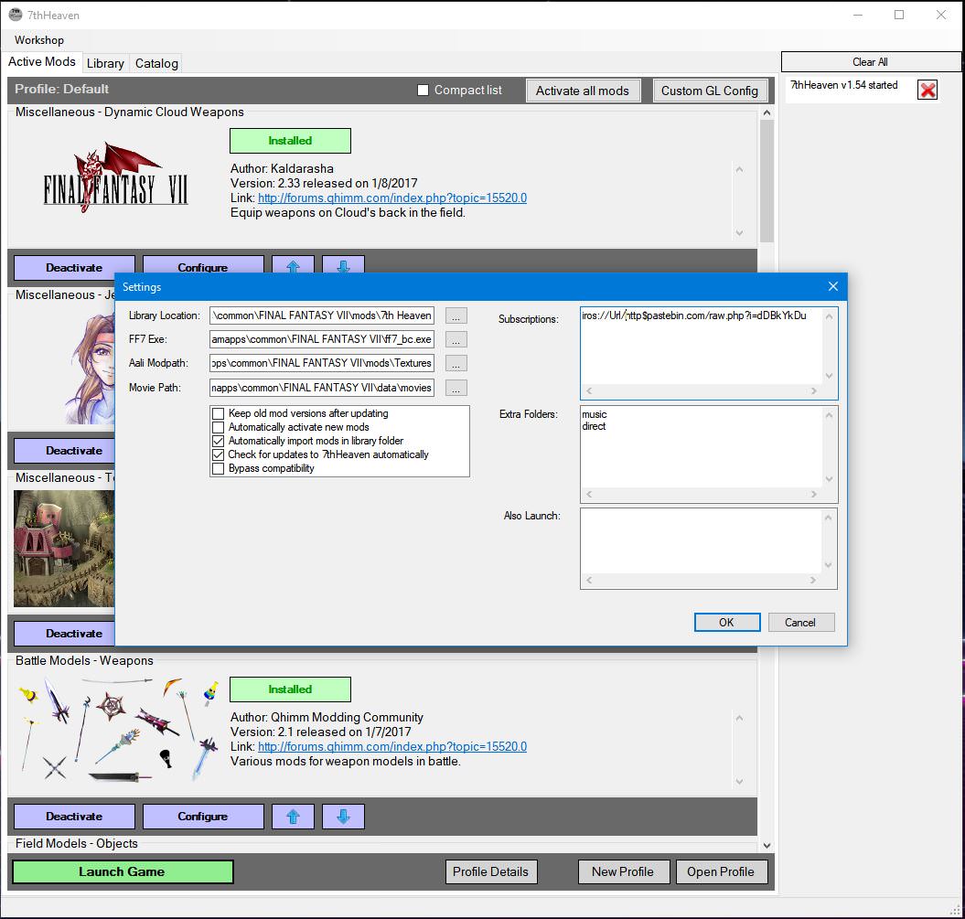Image resolution: width=965 pixels, height=919 pixels.
Task: Click Installed status on Dynamic Cloud Weapons
Action: click(291, 141)
